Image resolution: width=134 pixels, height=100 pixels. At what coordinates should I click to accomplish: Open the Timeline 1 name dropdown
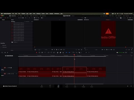click(108, 20)
